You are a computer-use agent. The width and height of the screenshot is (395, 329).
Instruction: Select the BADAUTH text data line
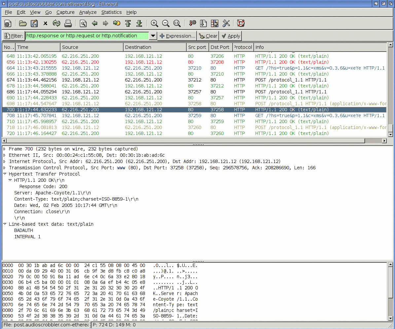(x=24, y=230)
